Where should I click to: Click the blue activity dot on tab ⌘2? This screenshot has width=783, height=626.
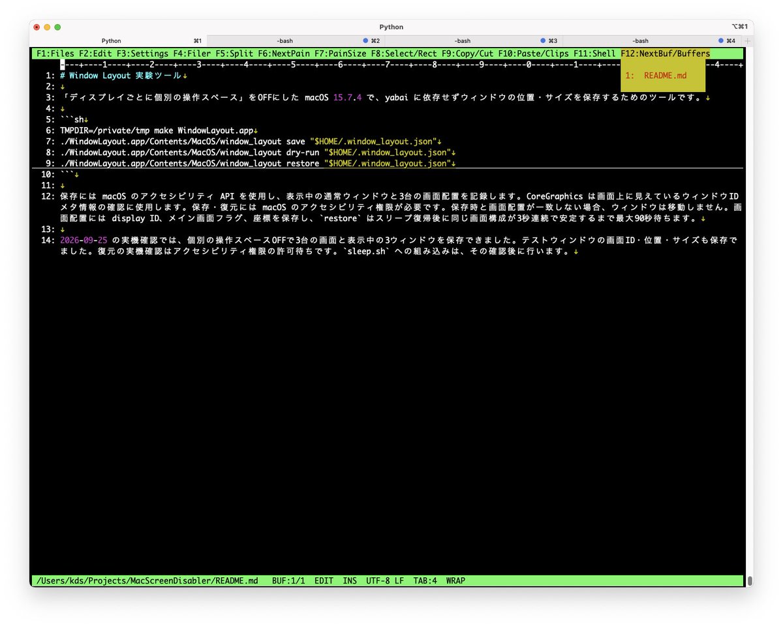365,40
